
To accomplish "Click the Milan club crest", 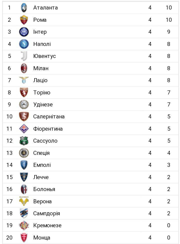I will (x=24, y=68).
